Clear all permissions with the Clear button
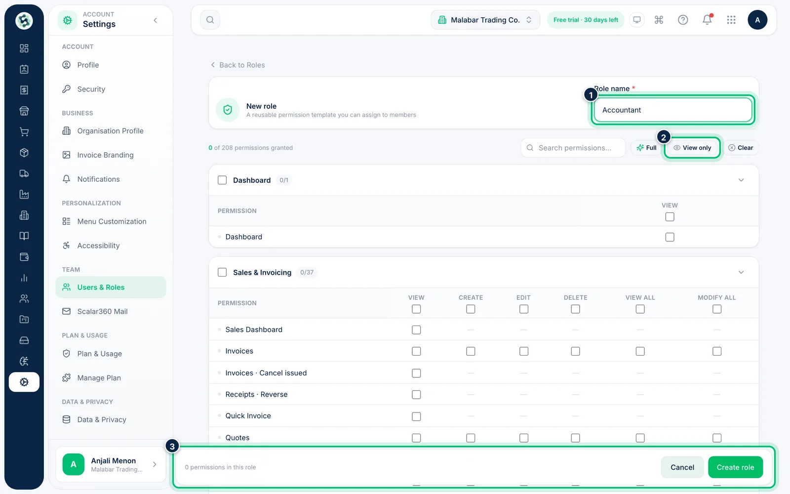 point(741,148)
